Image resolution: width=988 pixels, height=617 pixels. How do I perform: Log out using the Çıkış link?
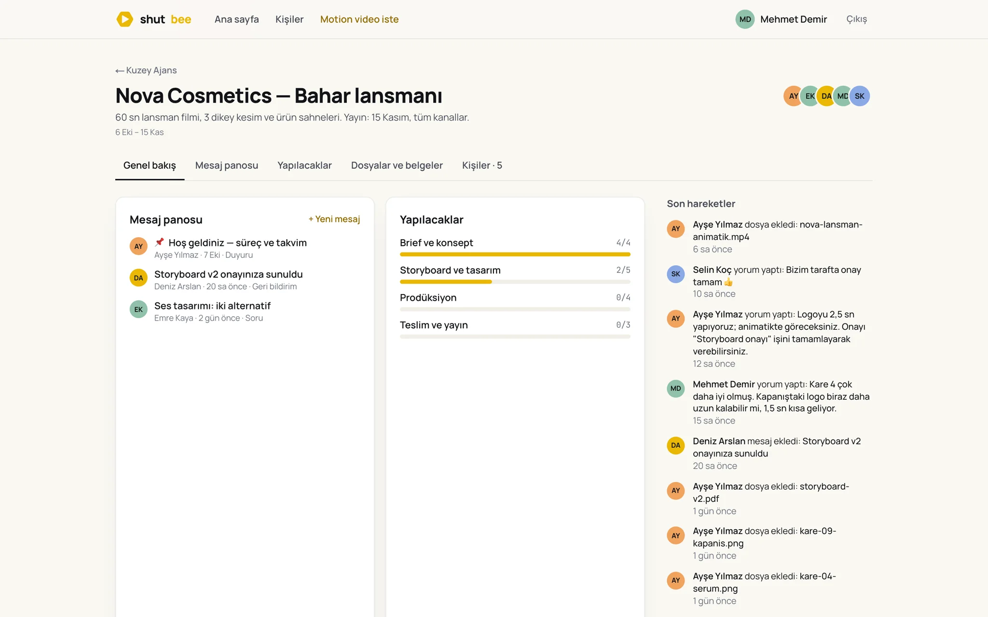click(x=856, y=19)
